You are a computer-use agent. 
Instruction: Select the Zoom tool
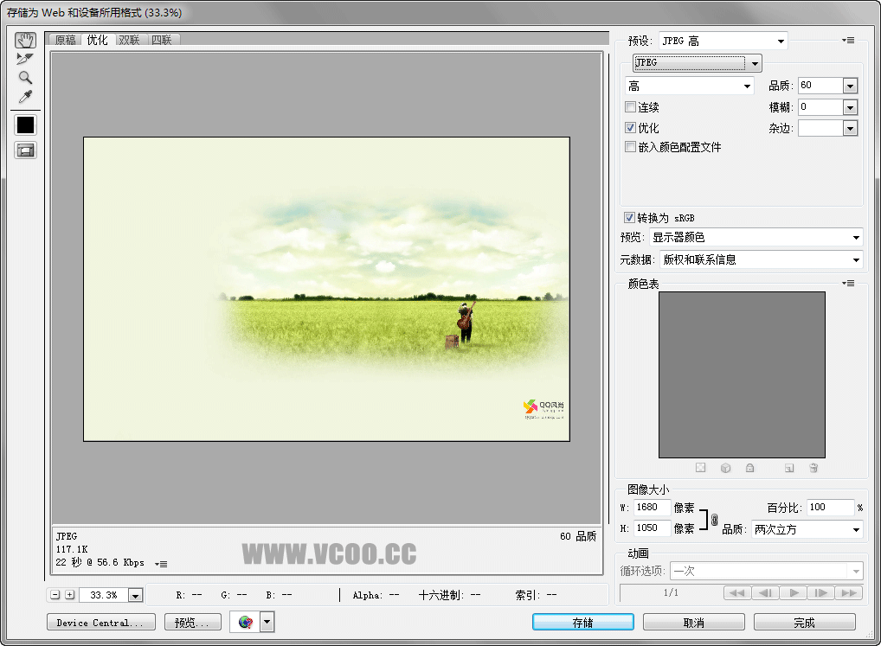click(x=25, y=77)
